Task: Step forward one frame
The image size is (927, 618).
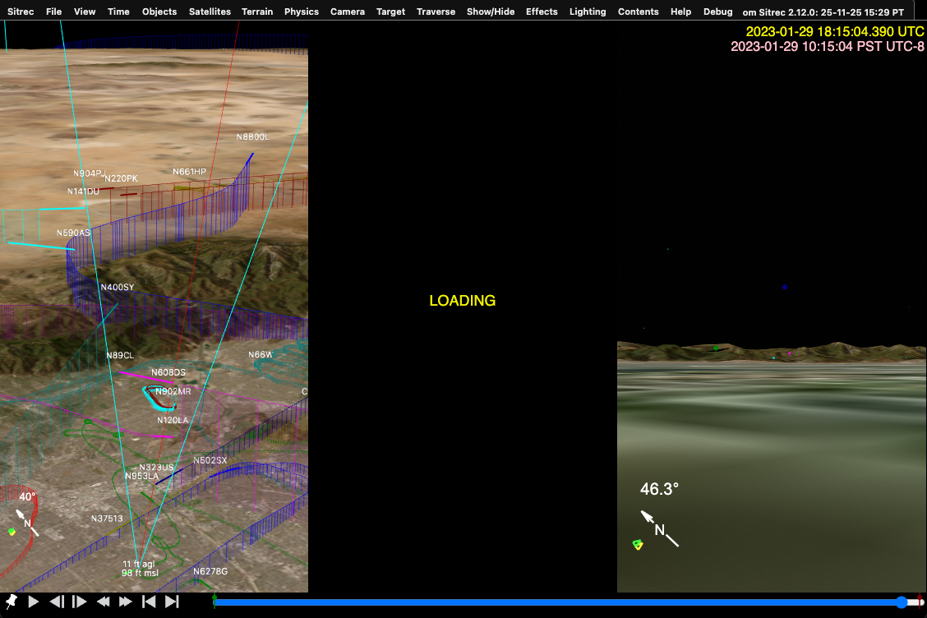Action: click(80, 602)
